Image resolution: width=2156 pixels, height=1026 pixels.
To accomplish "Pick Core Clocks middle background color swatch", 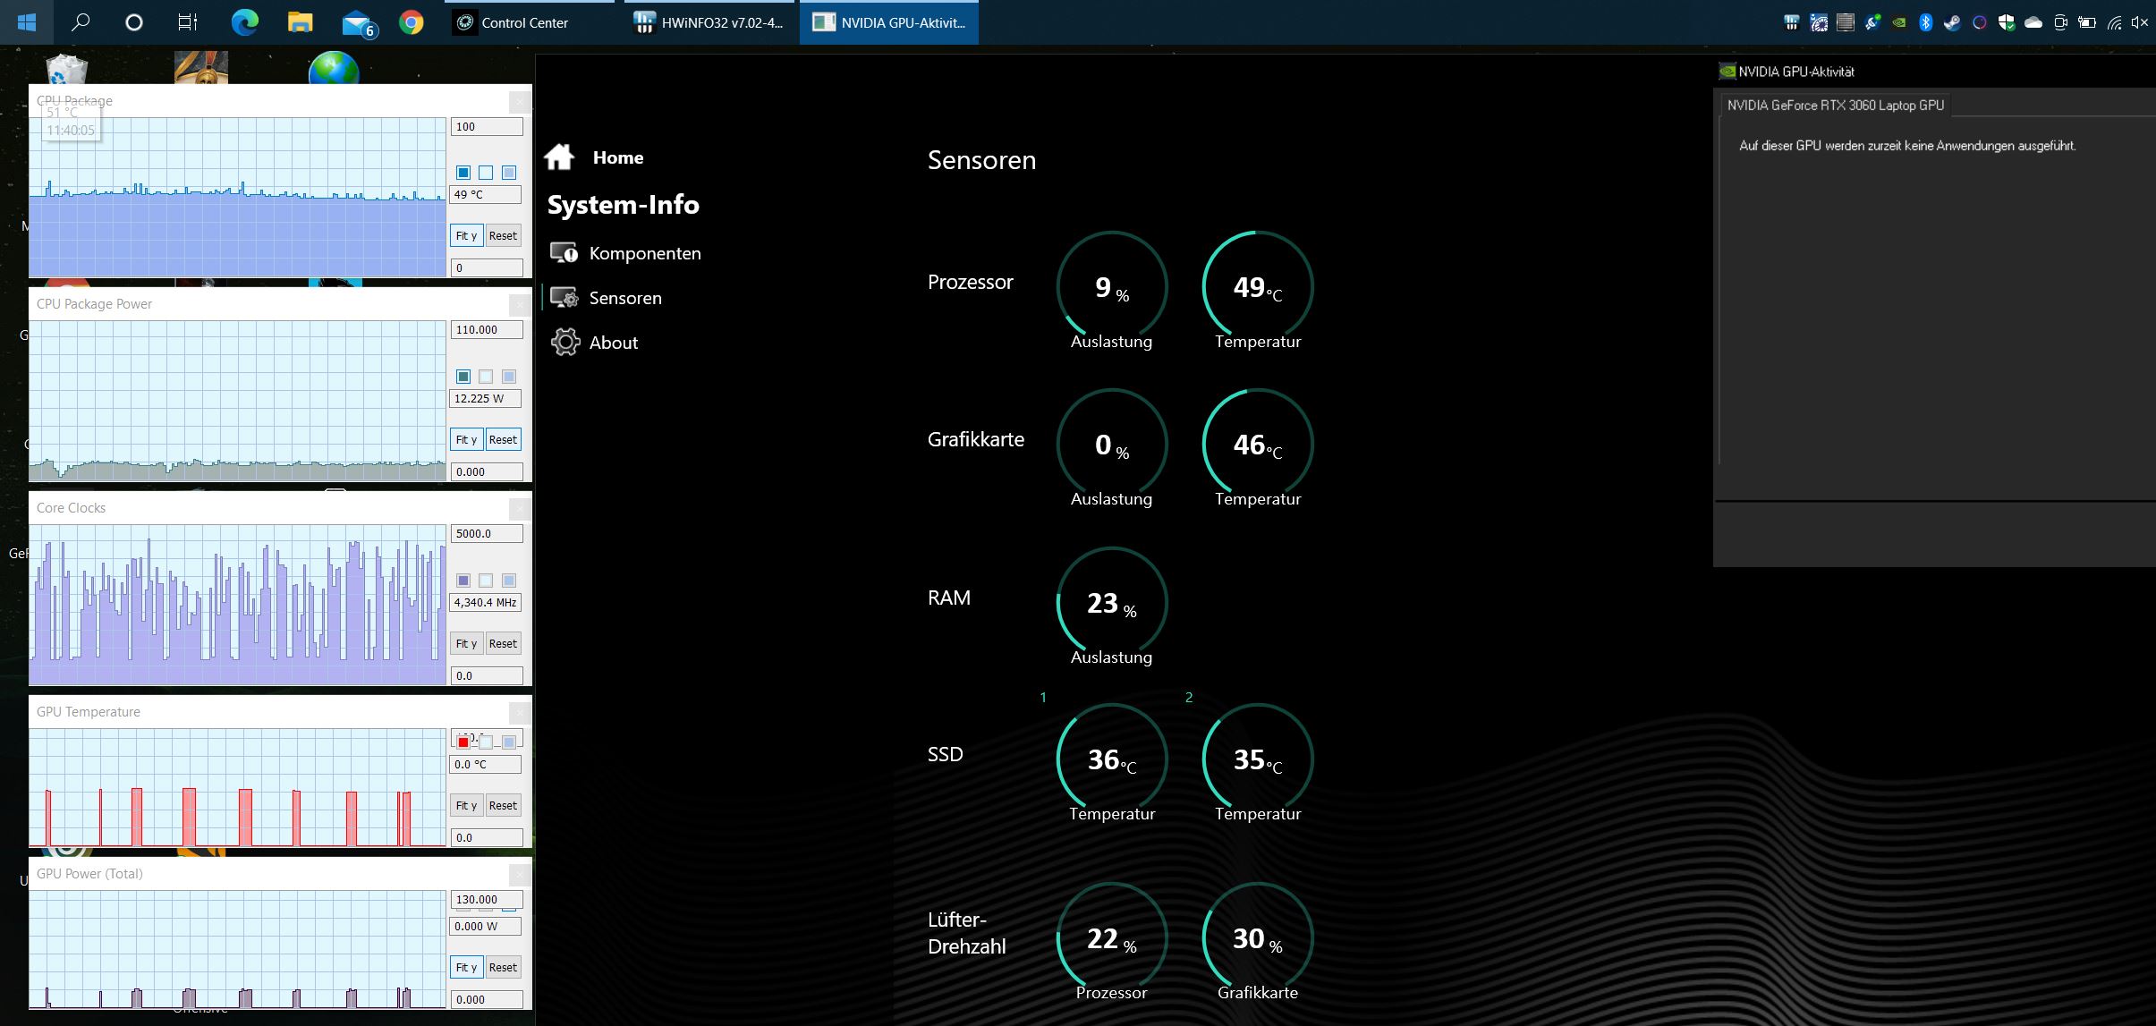I will point(486,581).
